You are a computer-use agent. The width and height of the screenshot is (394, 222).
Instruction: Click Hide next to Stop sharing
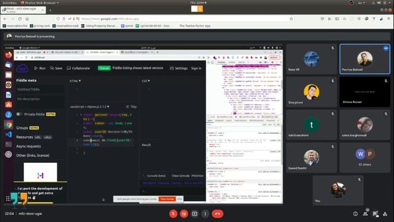coord(180,199)
